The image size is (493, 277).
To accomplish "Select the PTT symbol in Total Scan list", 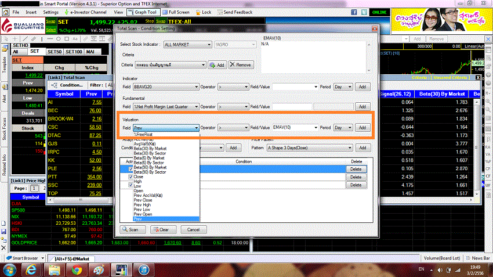I will (52, 177).
